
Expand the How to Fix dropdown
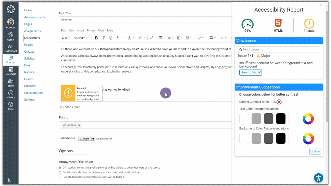pyautogui.click(x=251, y=72)
